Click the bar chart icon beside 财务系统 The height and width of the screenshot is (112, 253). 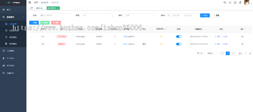click(4, 66)
